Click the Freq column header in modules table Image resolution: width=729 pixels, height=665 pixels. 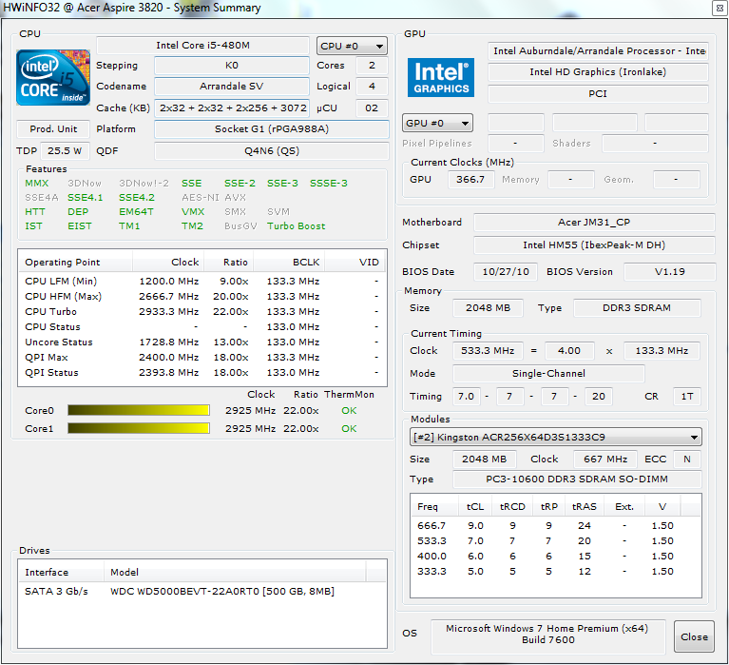tap(435, 506)
